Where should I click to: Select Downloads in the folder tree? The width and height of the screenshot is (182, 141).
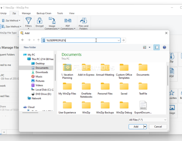40,72
